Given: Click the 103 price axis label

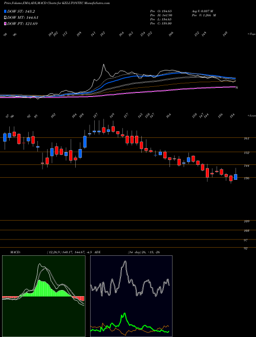Looking at the screenshot, I should (246, 231).
